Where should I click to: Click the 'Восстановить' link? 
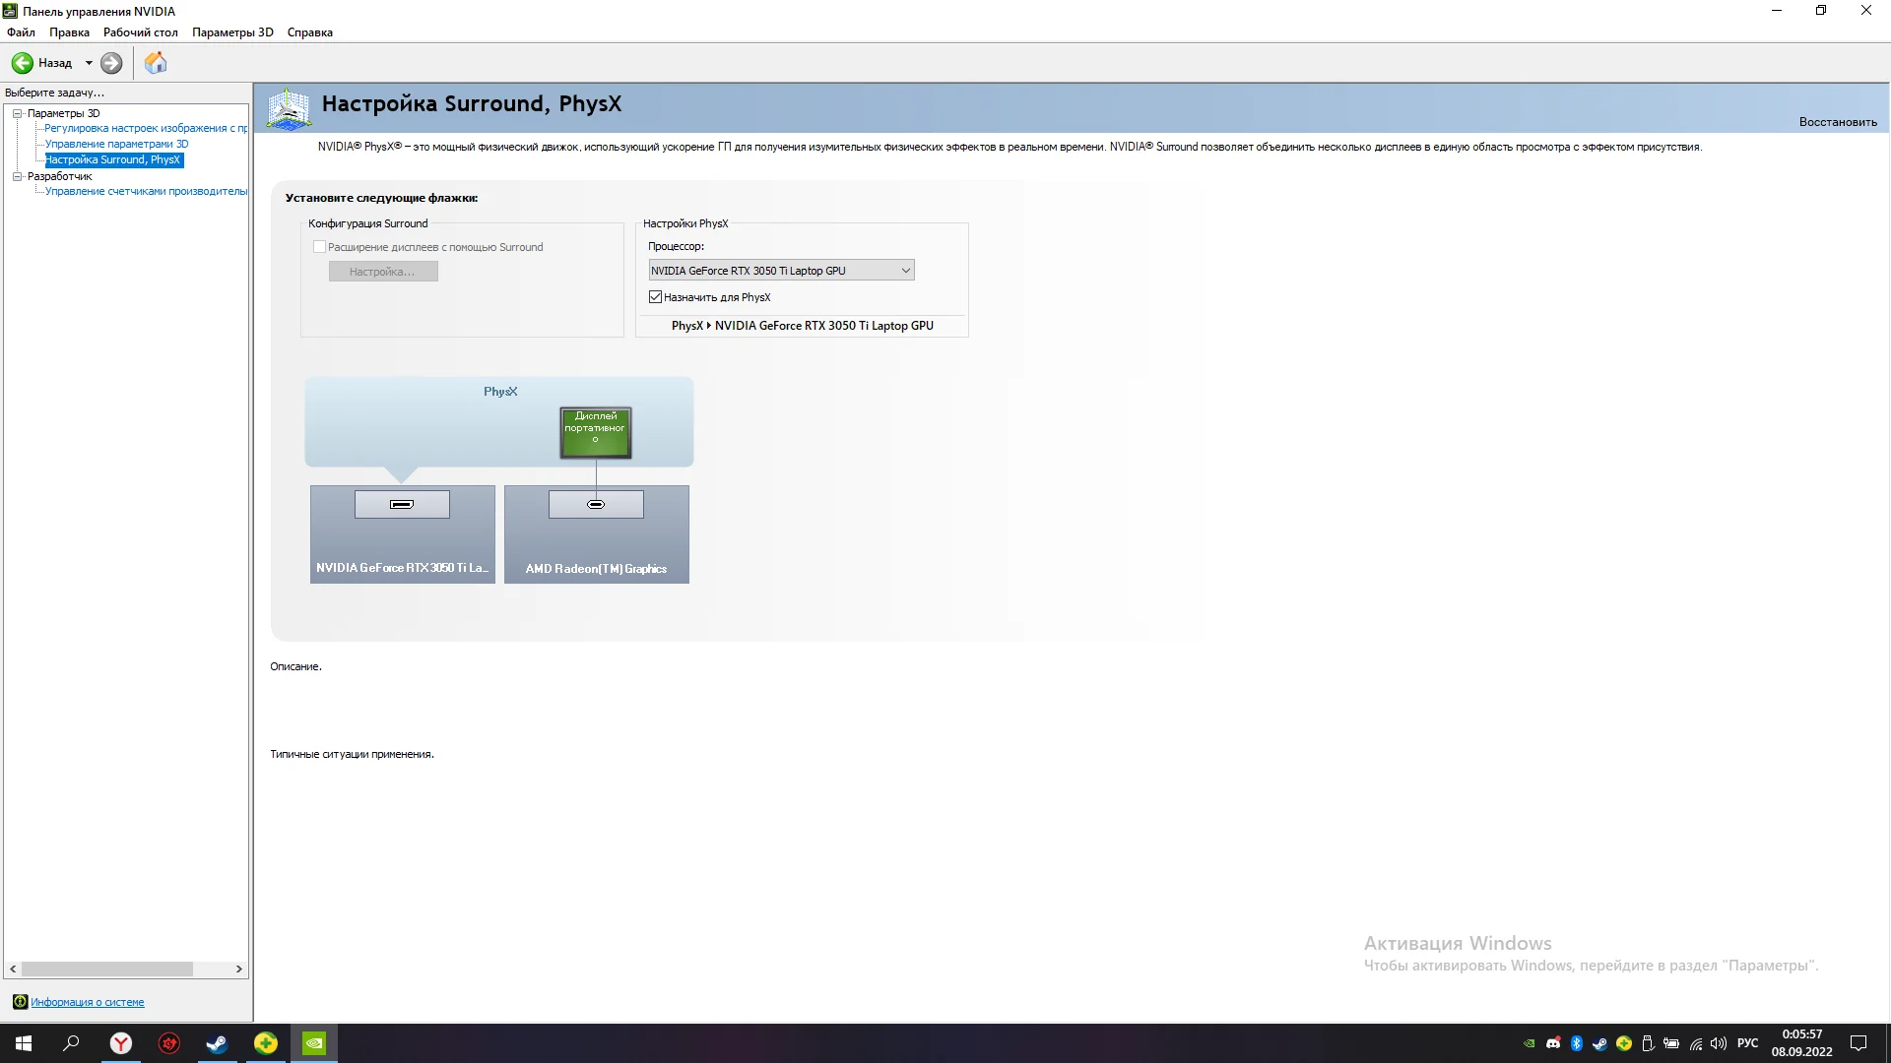(1837, 122)
